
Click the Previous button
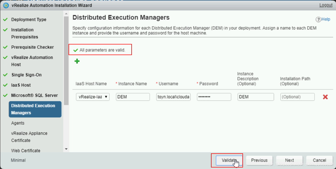[x=259, y=160]
